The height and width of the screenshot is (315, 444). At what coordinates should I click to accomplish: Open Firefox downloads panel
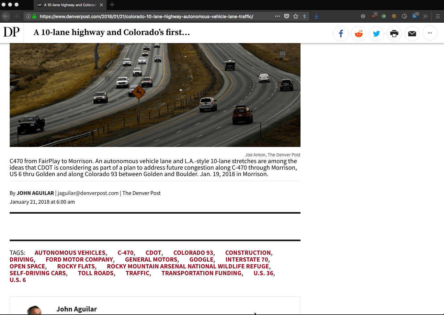316,16
